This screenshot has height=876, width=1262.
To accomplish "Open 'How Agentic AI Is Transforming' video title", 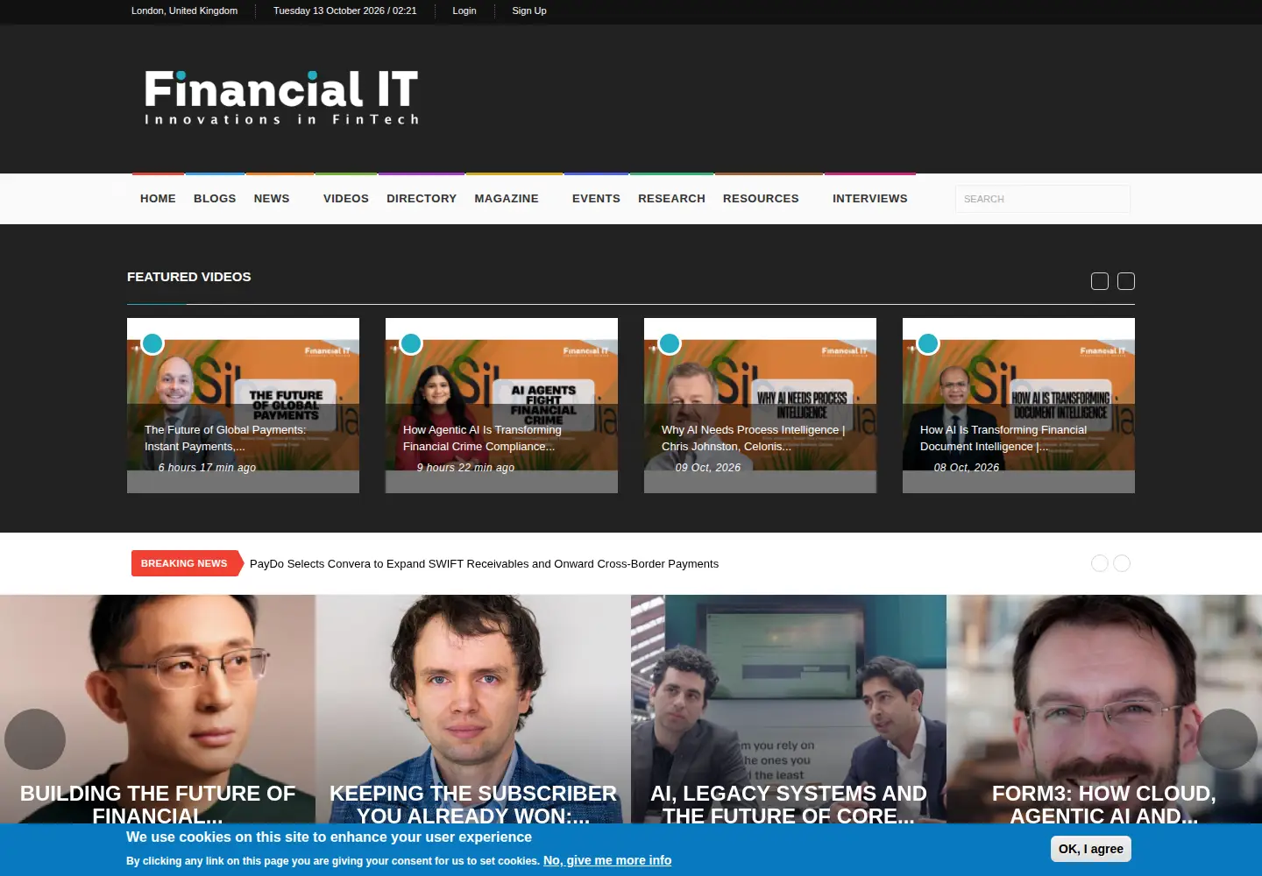I will pyautogui.click(x=482, y=438).
